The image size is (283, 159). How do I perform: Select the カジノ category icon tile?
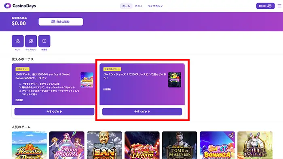(x=18, y=41)
